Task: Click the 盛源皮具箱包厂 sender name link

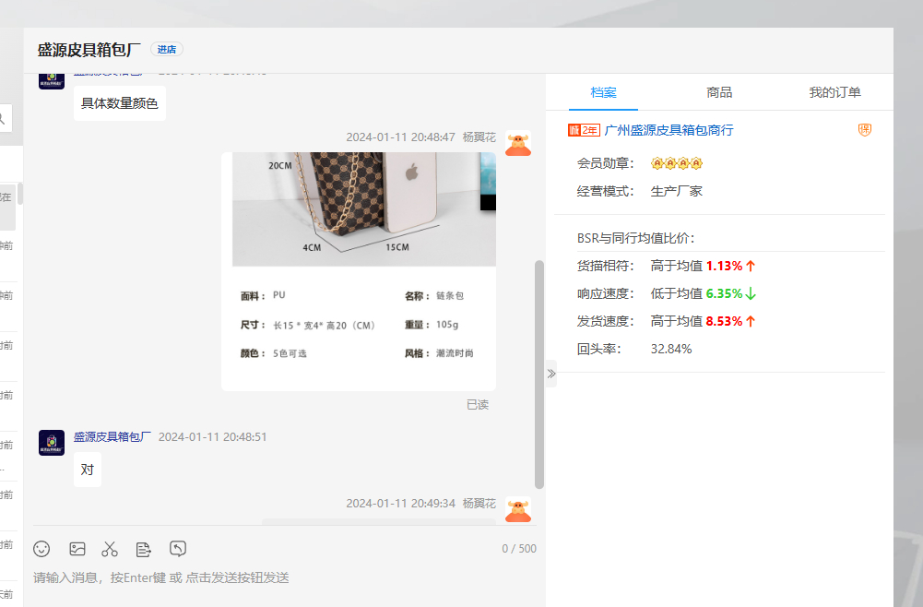Action: (x=112, y=436)
